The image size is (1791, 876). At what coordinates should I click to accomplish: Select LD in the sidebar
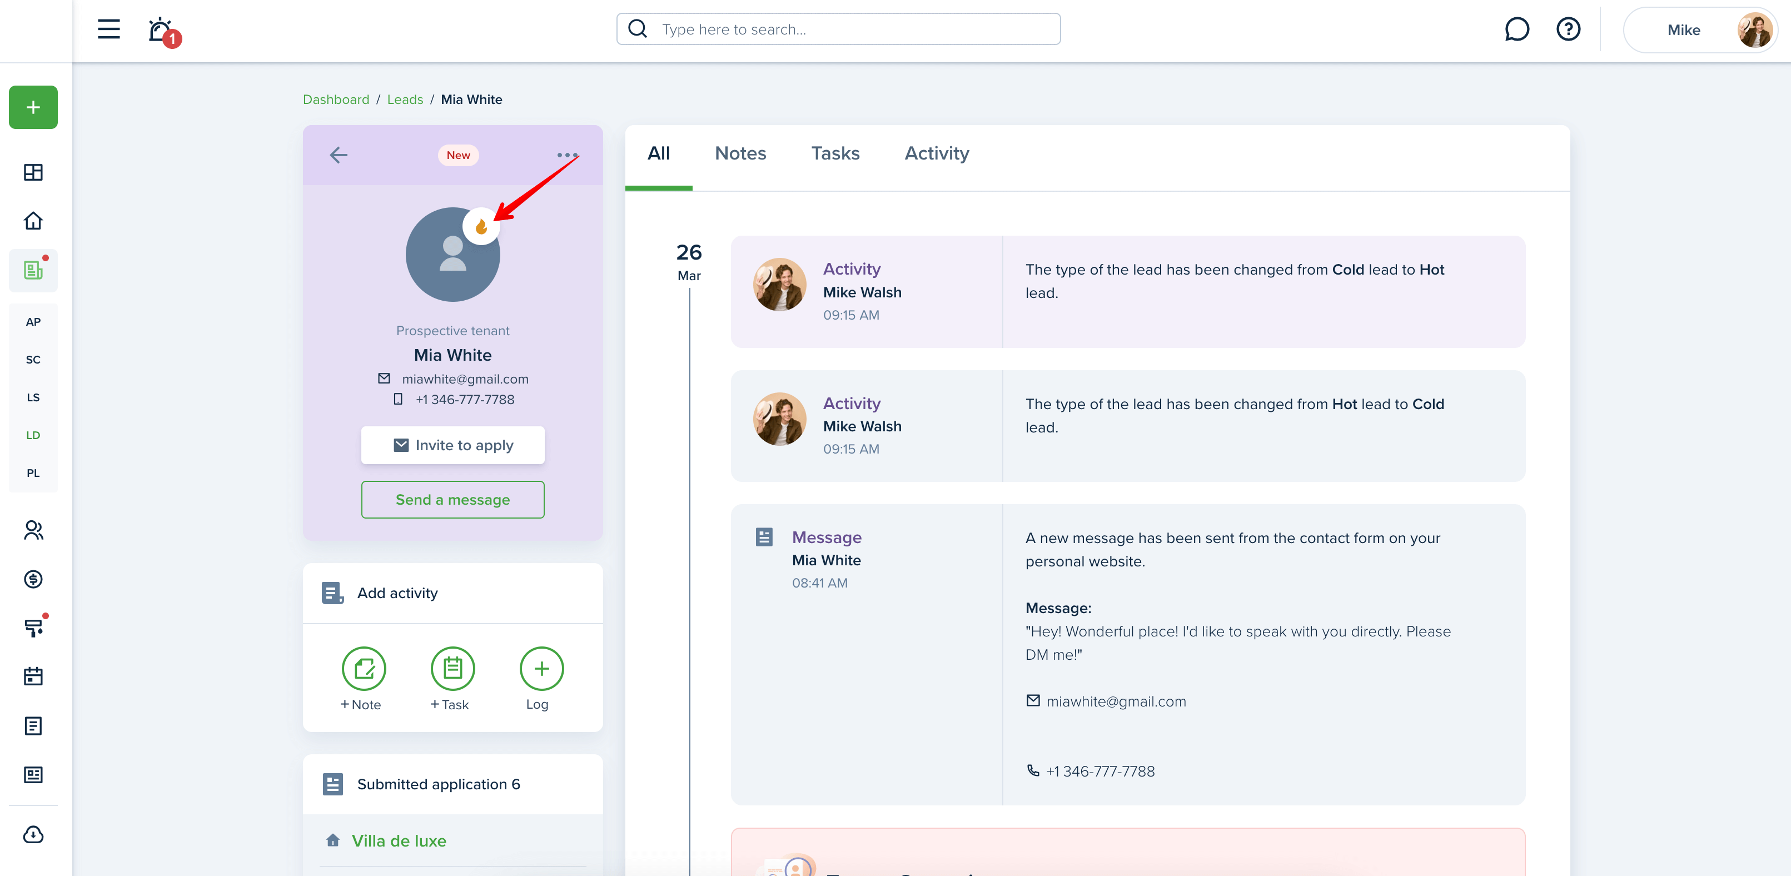tap(33, 435)
